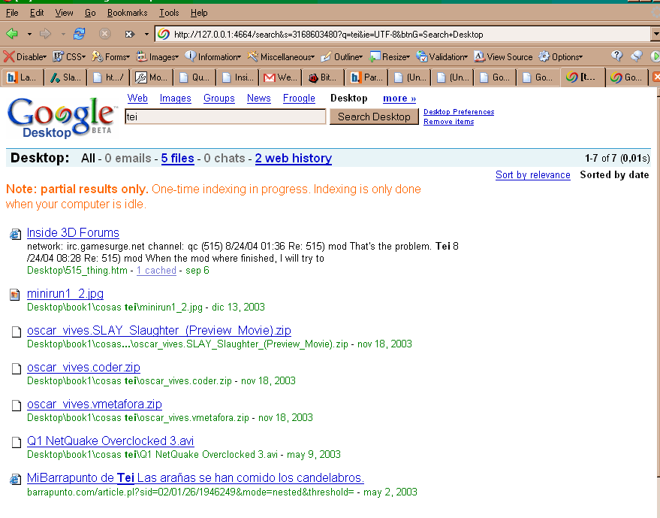The height and width of the screenshot is (518, 660).
Task: Switch to the "Sla..." browser tab
Action: [x=65, y=77]
